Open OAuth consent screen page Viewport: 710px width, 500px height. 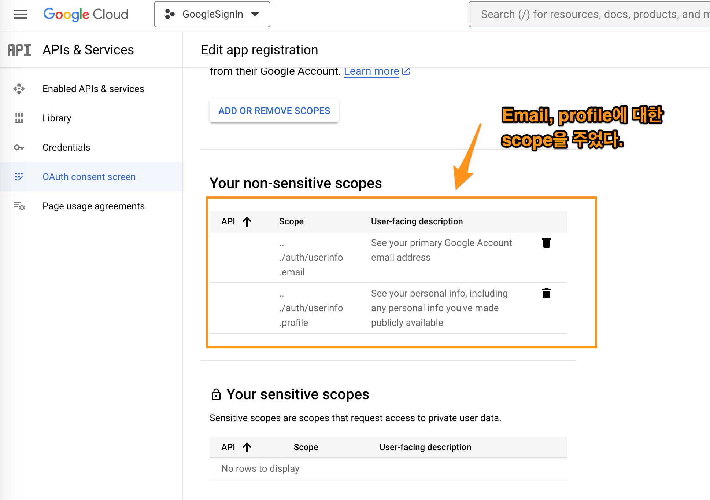pyautogui.click(x=89, y=177)
